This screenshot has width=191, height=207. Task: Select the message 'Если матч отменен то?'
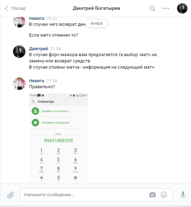point(54,35)
